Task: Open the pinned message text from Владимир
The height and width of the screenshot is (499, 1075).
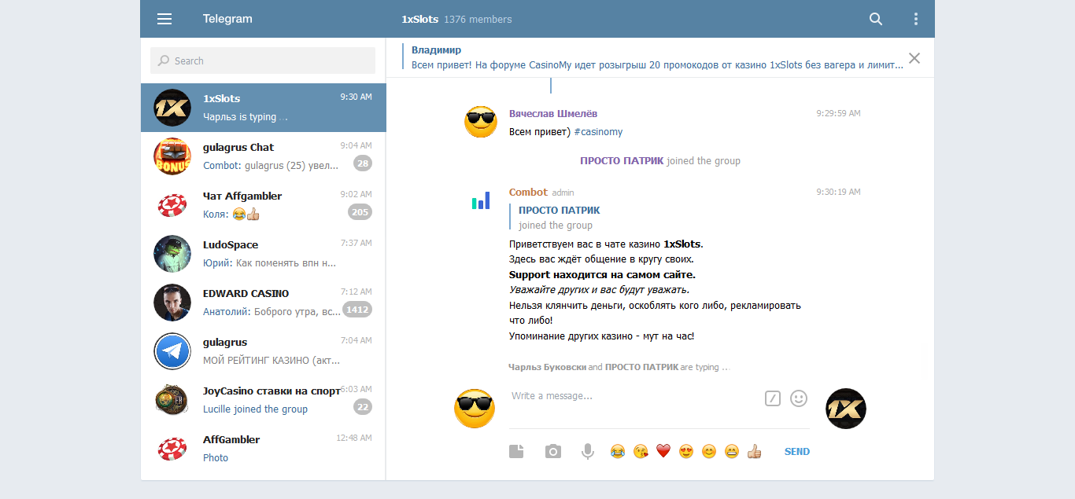Action: [x=657, y=65]
